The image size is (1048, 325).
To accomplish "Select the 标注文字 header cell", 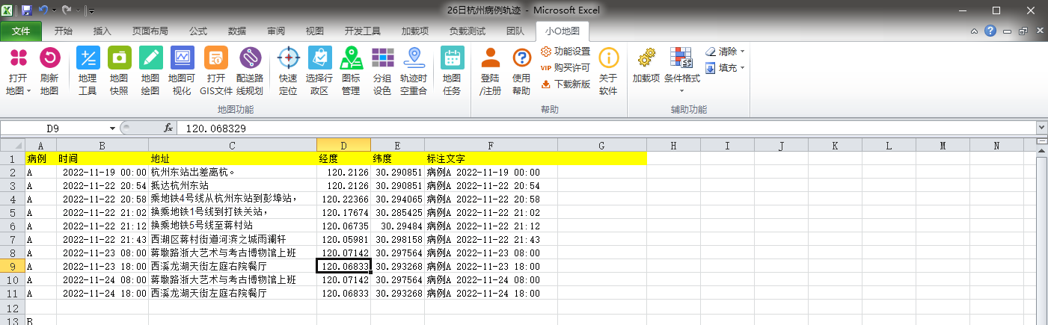I will (x=491, y=159).
